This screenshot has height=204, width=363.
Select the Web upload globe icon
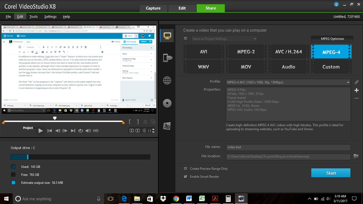(x=167, y=81)
